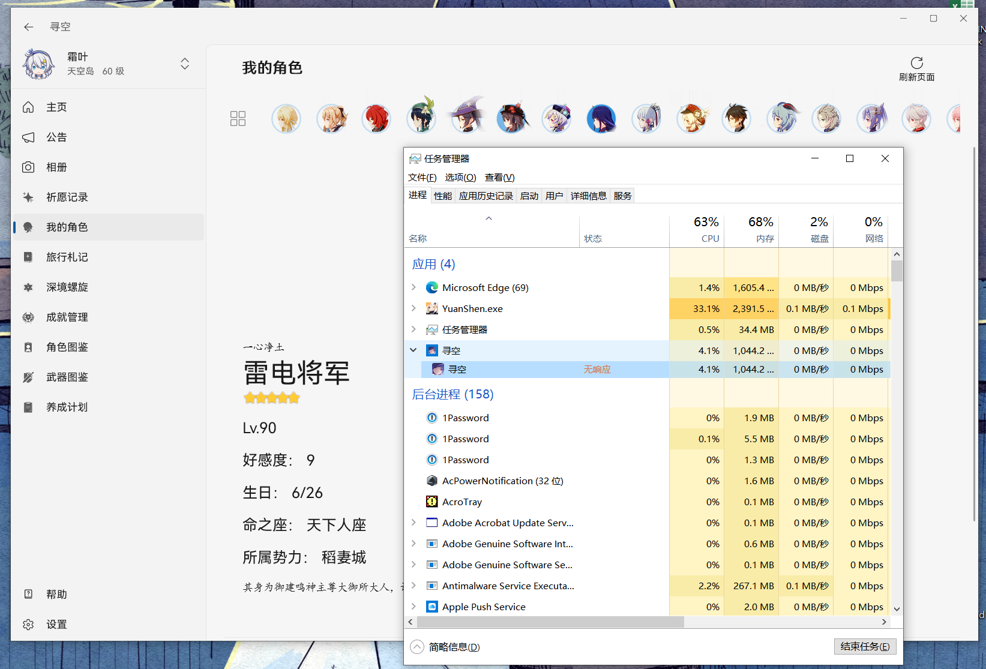This screenshot has height=669, width=986.
Task: Open the 成就管理 achievements panel
Action: [x=66, y=317]
